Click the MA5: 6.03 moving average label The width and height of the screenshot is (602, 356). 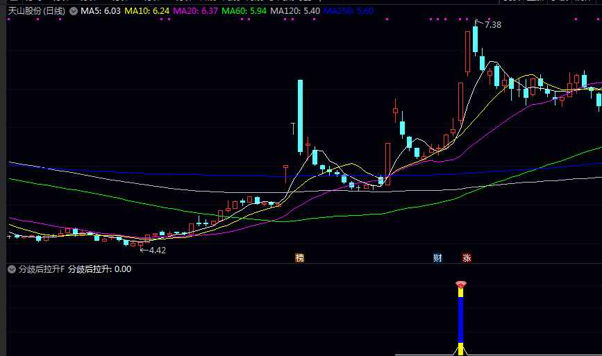pyautogui.click(x=101, y=10)
